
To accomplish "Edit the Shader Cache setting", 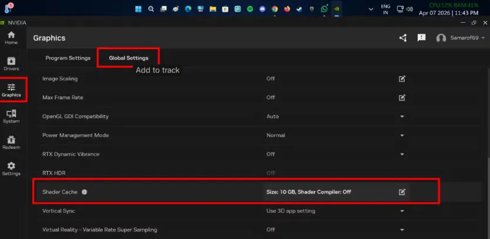I will pos(402,192).
